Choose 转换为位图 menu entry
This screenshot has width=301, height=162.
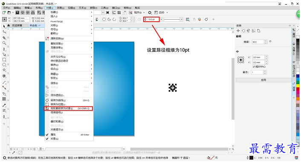pos(69,104)
